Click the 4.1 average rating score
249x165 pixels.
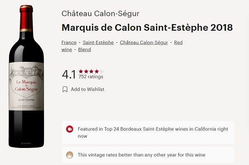tap(69, 74)
